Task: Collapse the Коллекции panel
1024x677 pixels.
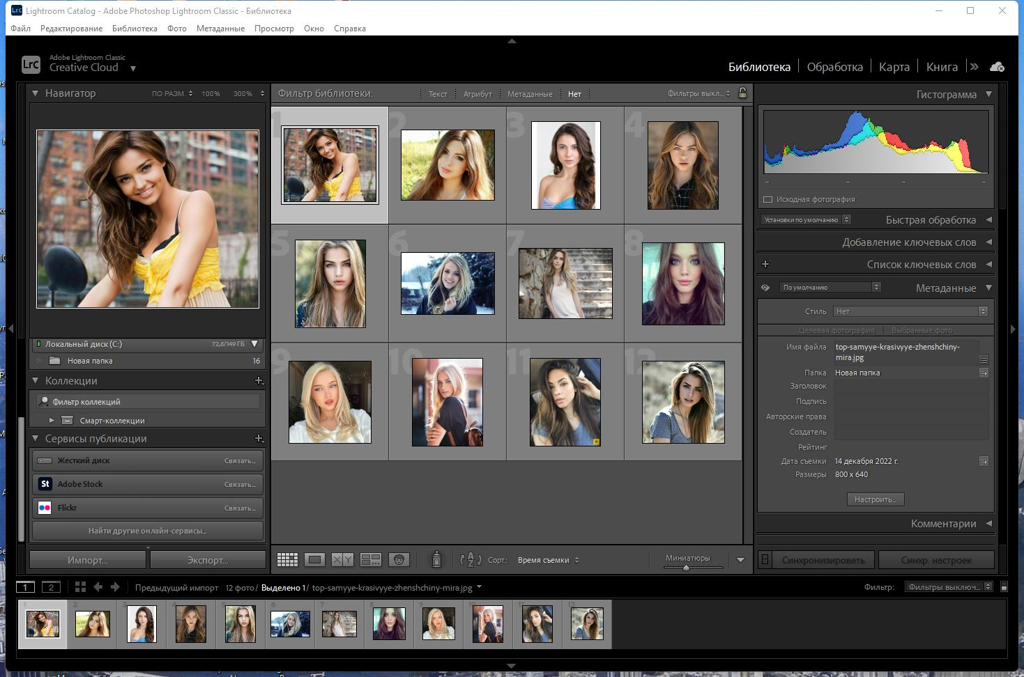Action: click(35, 381)
